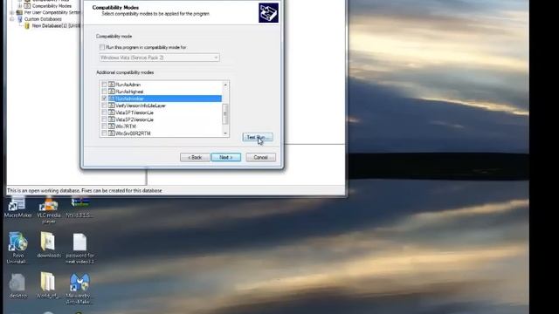Click the RunAsAdmin text label

pos(128,85)
